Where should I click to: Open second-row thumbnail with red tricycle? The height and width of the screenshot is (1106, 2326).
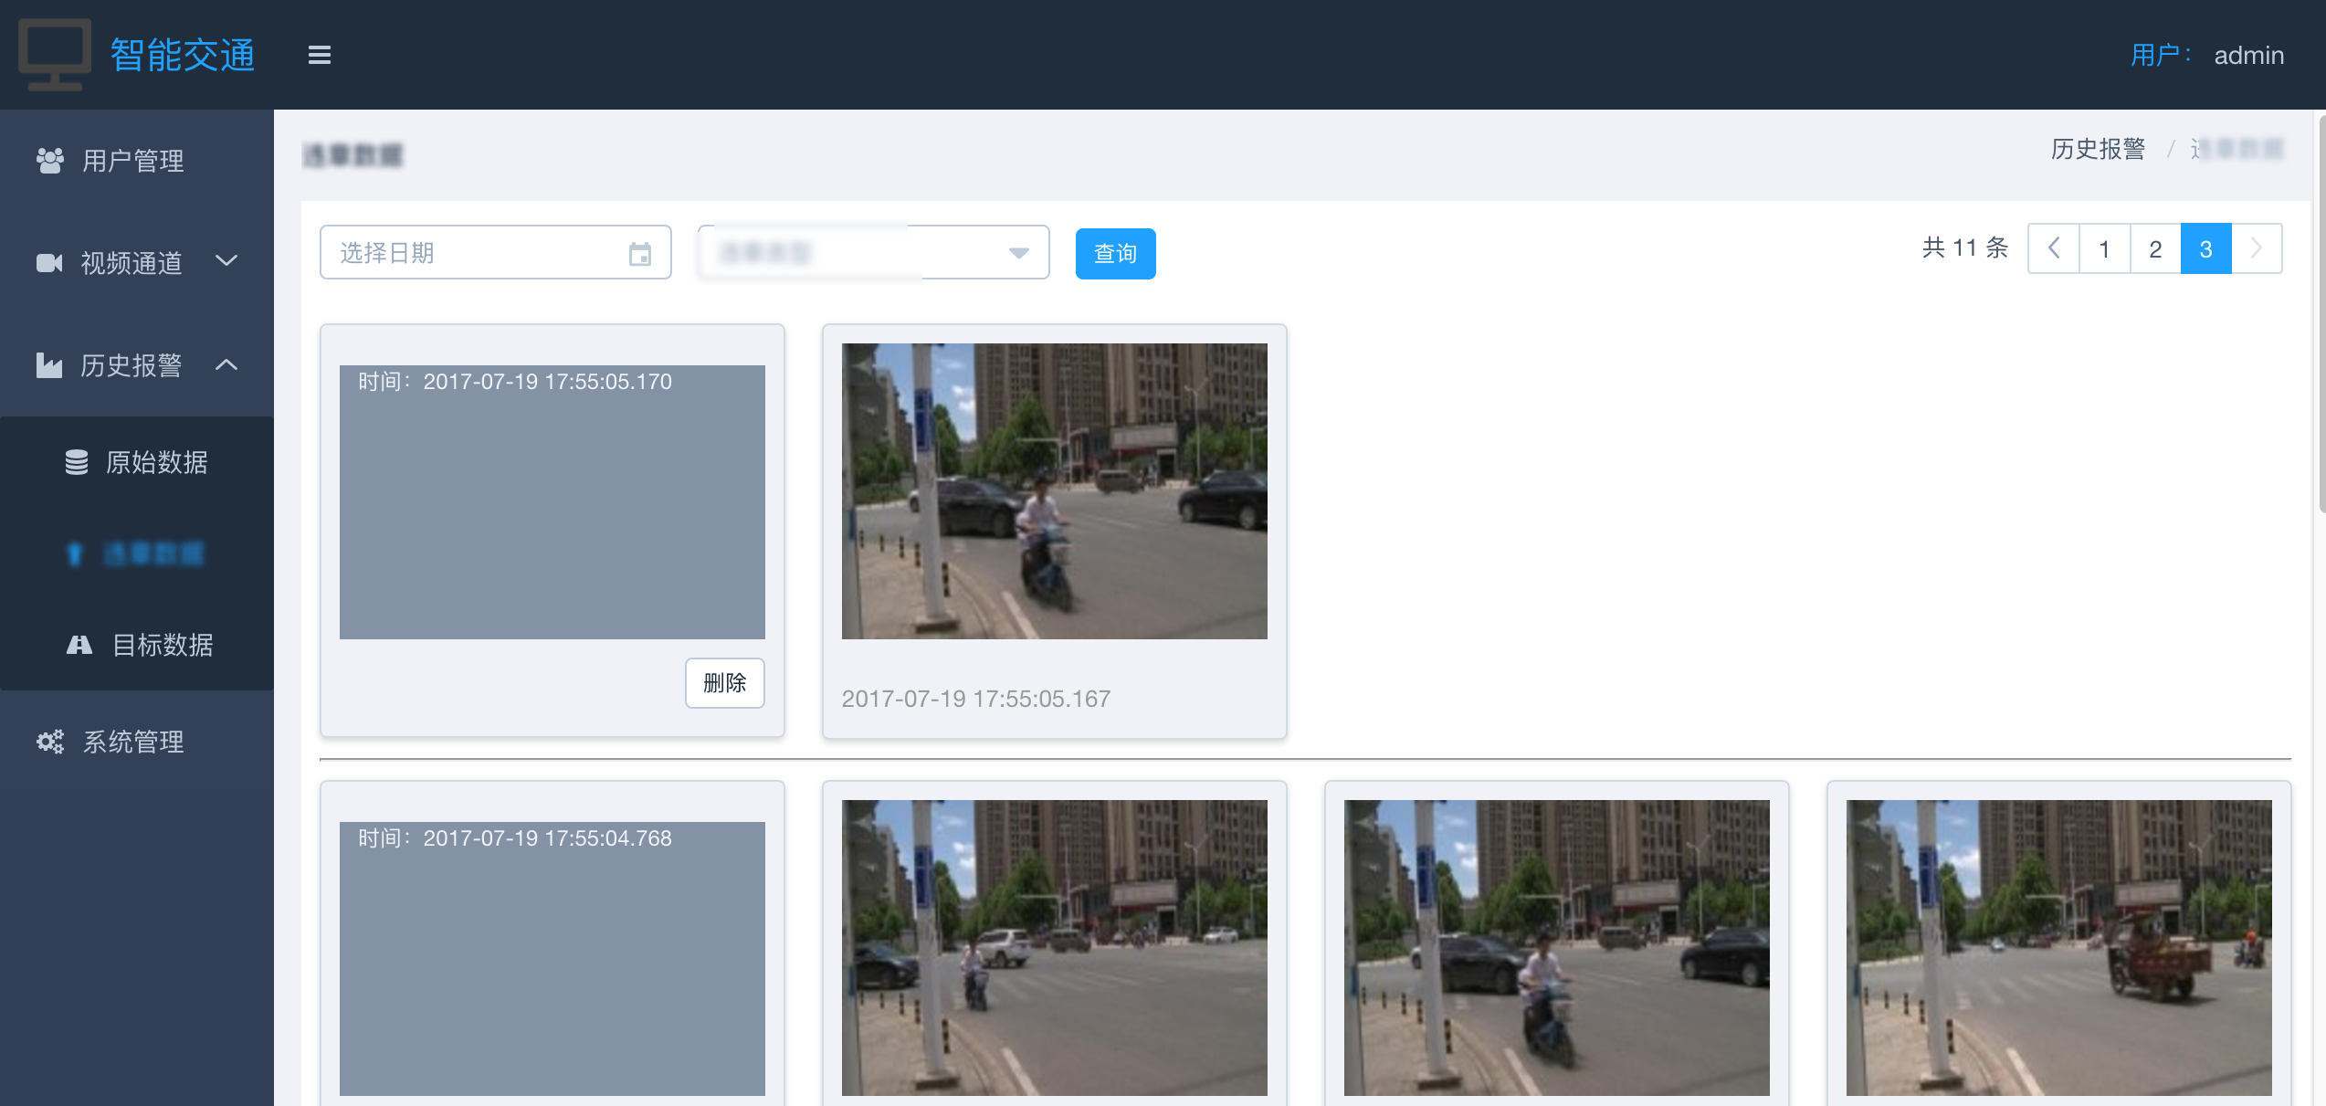click(x=2058, y=948)
